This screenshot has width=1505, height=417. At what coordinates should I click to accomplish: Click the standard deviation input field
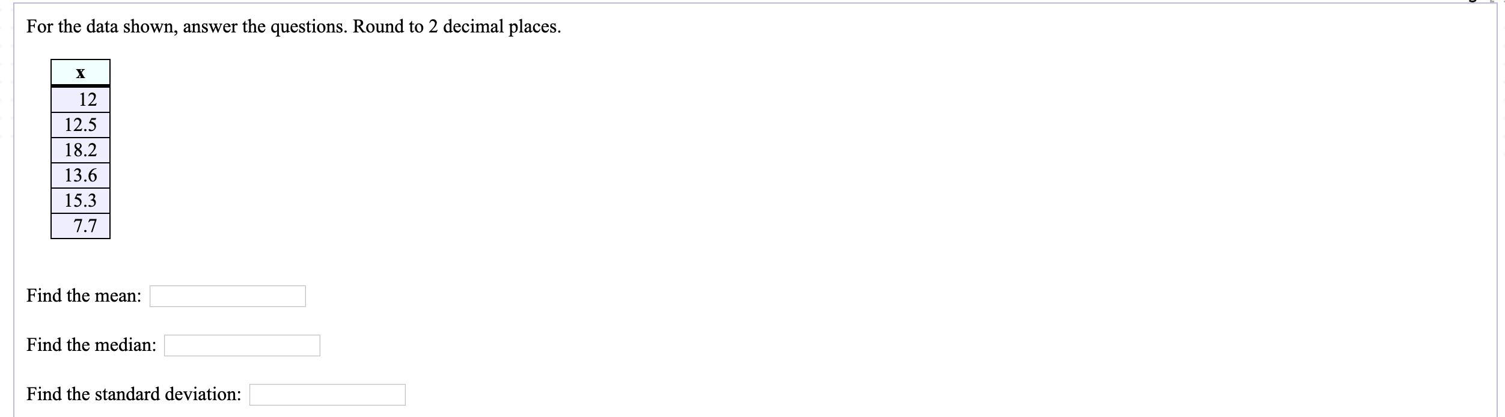(328, 395)
